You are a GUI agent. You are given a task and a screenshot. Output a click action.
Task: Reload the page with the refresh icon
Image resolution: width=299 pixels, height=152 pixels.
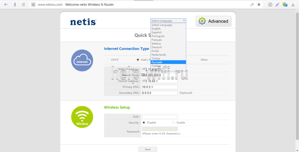pos(23,5)
